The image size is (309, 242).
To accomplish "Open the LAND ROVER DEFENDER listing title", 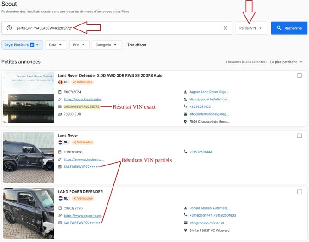I will pos(80,192).
